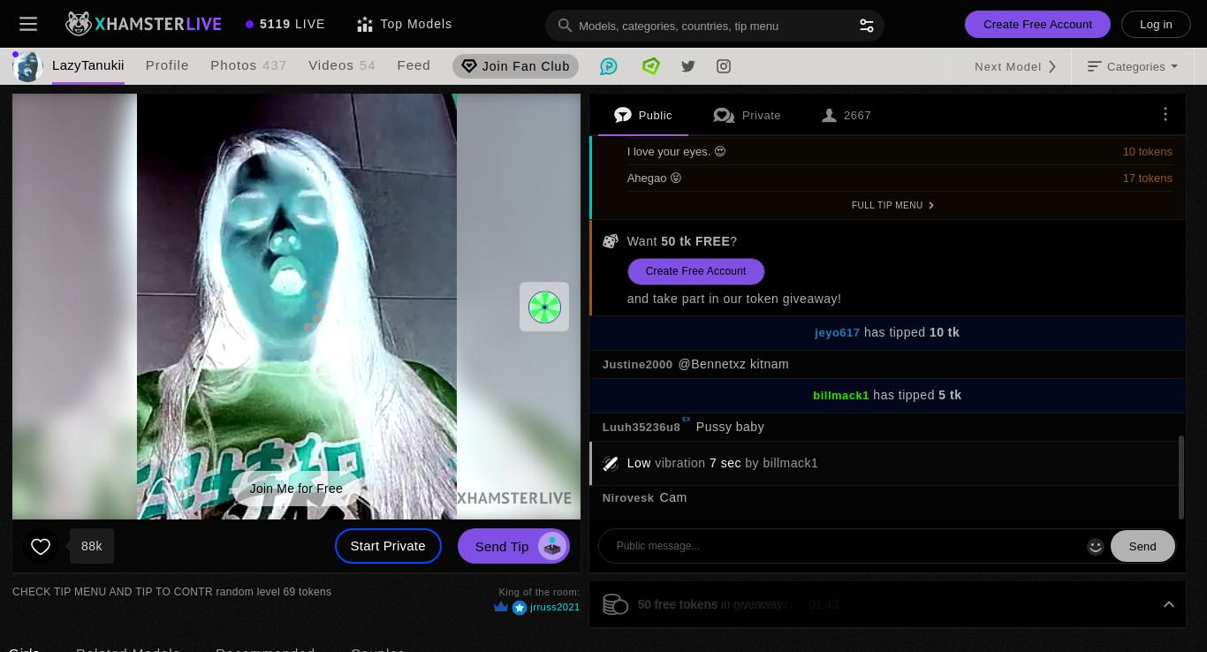1207x652 pixels.
Task: Open the Feed tab
Action: point(414,65)
